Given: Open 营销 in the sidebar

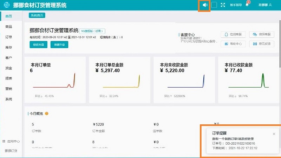Looking at the screenshot, I should click(8, 89).
